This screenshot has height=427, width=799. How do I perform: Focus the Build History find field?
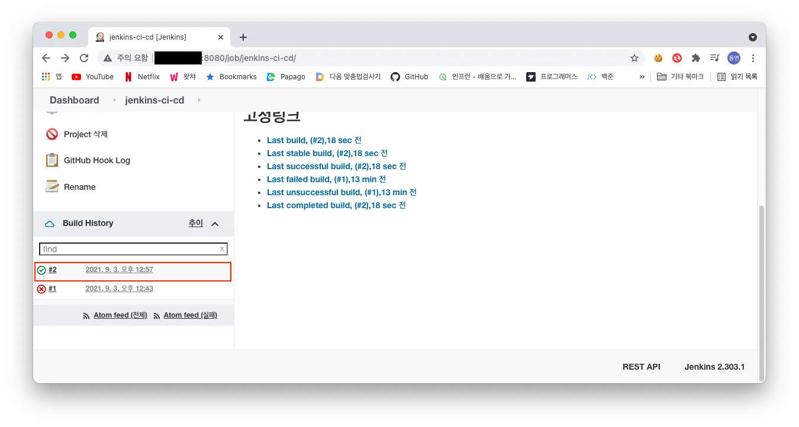[x=133, y=249]
